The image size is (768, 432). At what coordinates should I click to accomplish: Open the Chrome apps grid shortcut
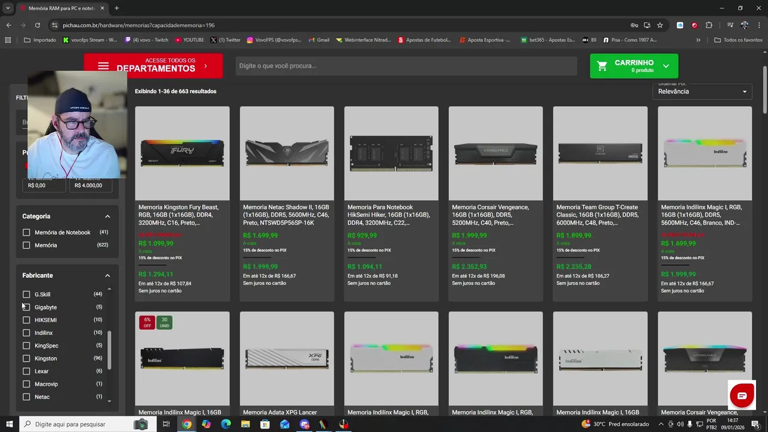point(8,40)
